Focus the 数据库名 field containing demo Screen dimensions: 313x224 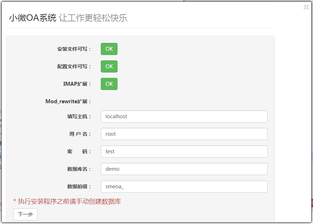(x=184, y=169)
